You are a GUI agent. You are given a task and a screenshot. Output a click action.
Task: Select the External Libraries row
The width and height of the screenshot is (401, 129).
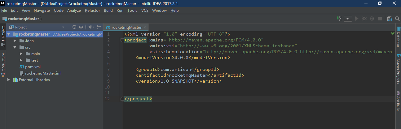click(55, 80)
